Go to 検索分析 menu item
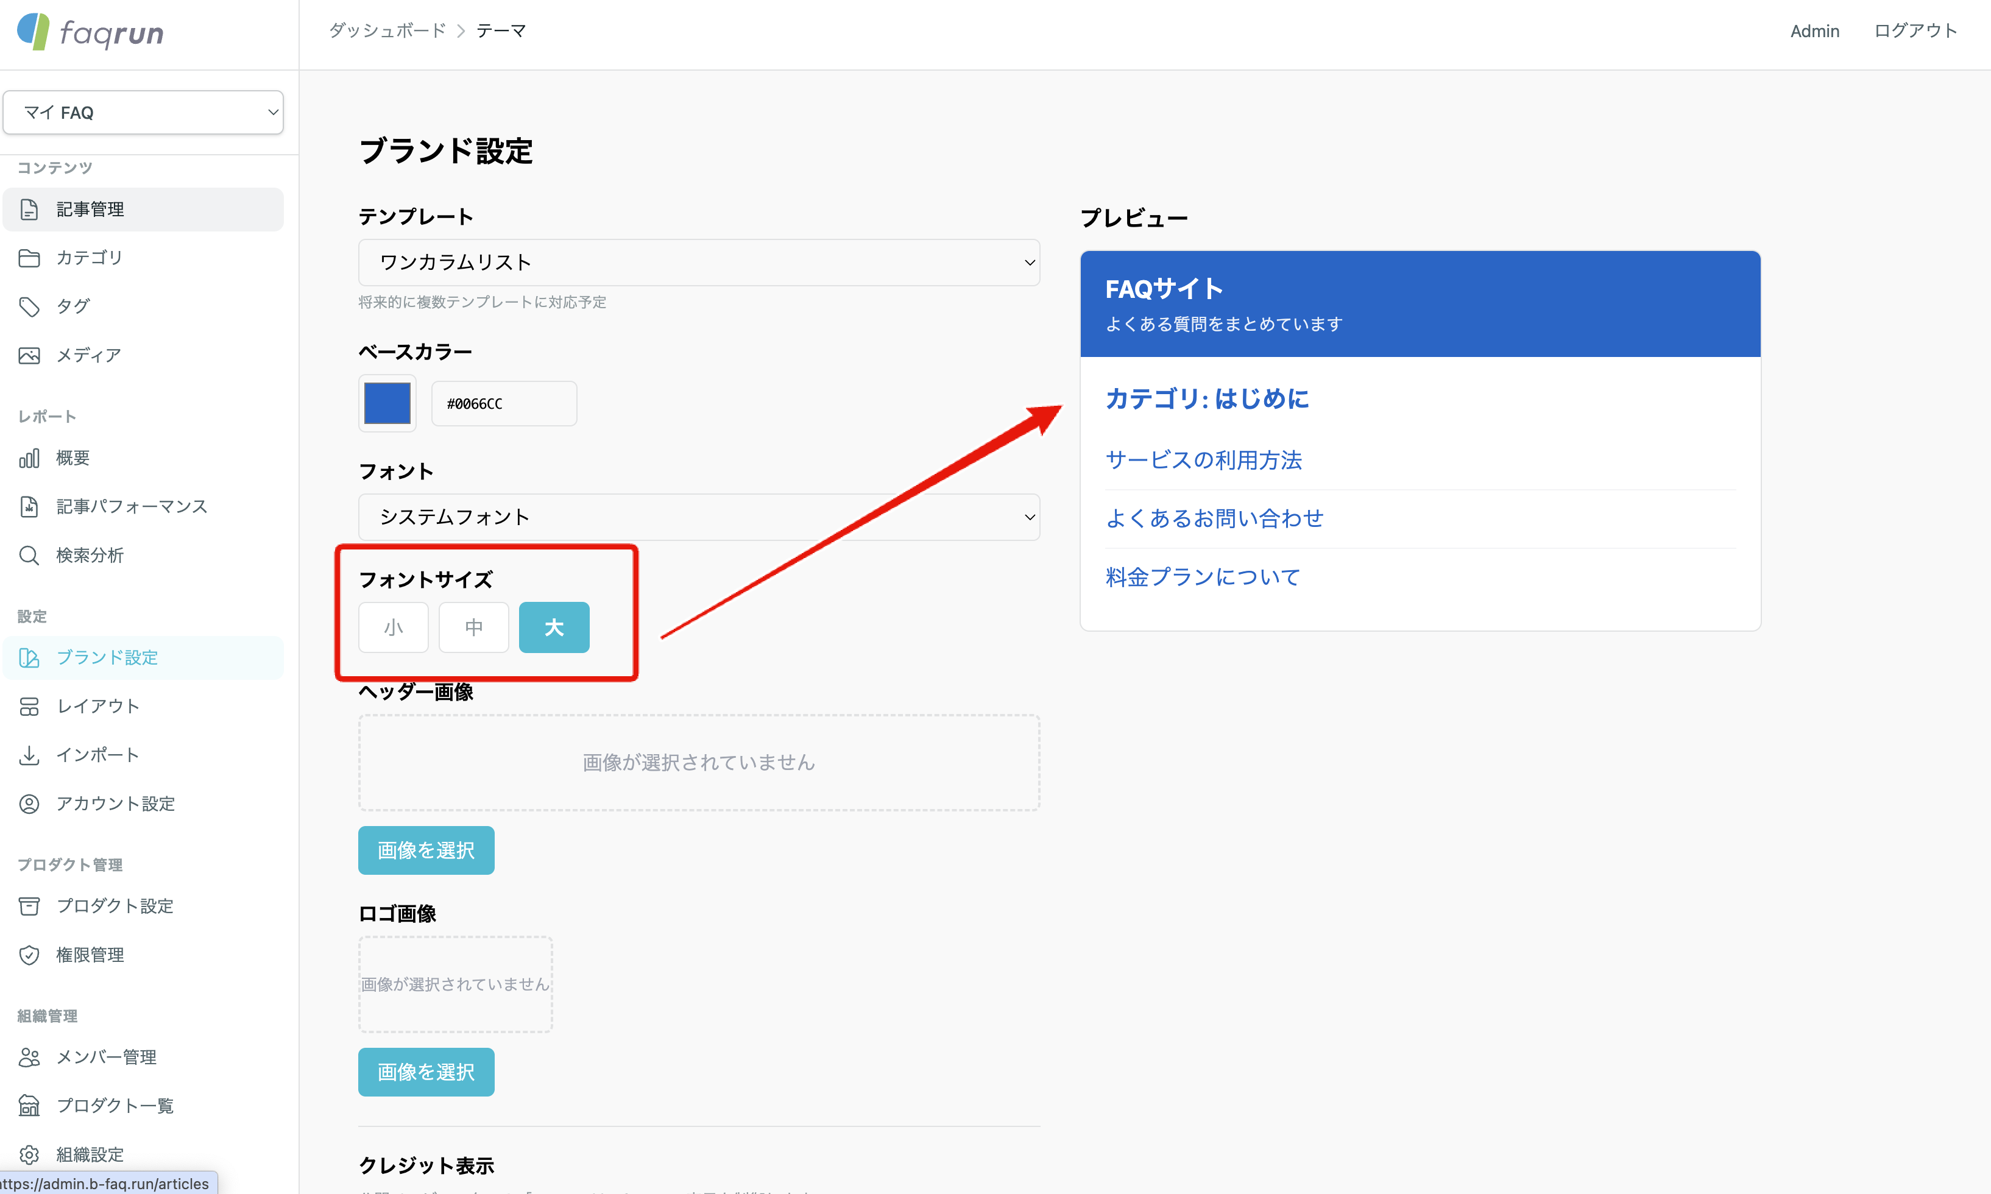This screenshot has height=1194, width=1991. tap(143, 556)
